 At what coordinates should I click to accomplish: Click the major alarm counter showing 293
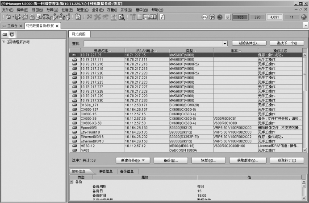(x=257, y=17)
